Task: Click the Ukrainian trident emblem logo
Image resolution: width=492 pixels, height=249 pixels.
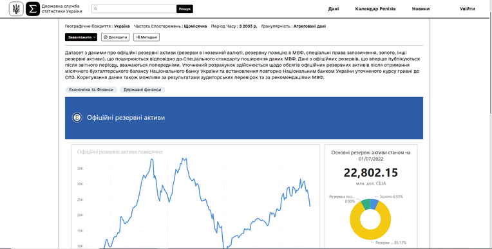Action: click(15, 9)
